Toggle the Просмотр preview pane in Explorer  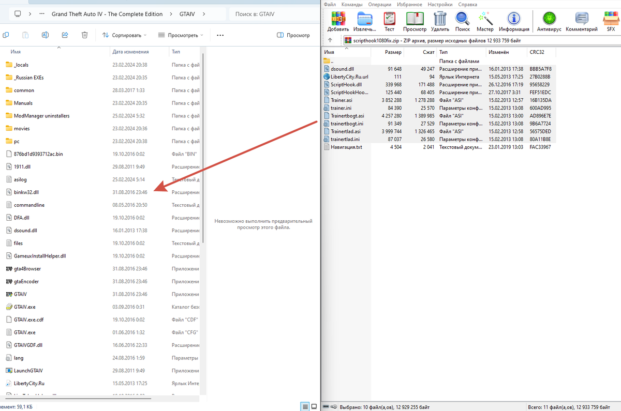point(293,35)
